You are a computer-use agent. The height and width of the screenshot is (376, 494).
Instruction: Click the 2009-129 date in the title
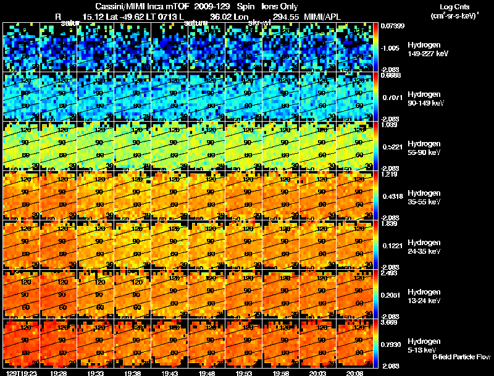pyautogui.click(x=212, y=7)
